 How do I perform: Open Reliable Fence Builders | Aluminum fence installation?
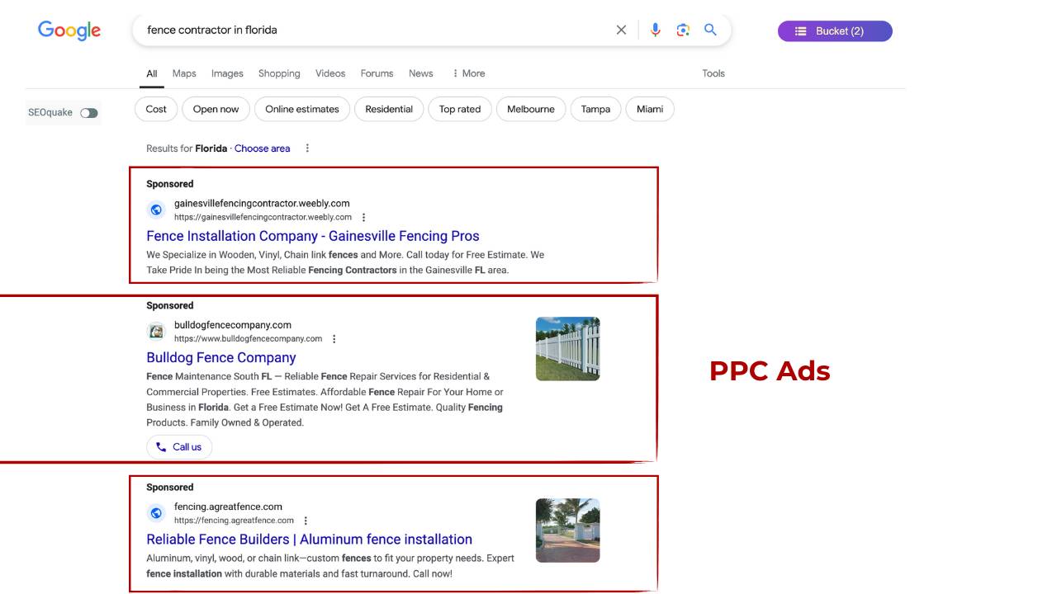click(309, 540)
